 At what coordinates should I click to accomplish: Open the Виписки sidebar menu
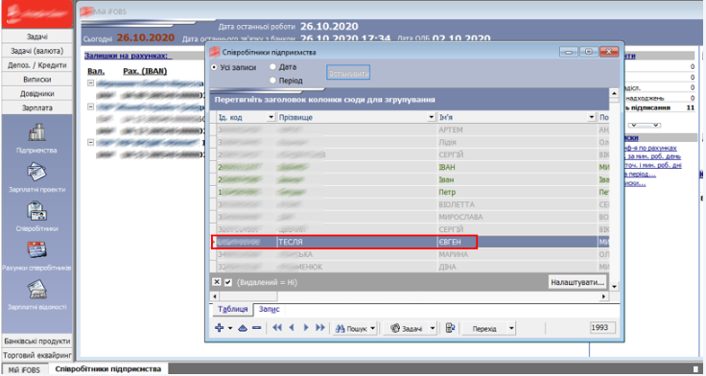36,80
